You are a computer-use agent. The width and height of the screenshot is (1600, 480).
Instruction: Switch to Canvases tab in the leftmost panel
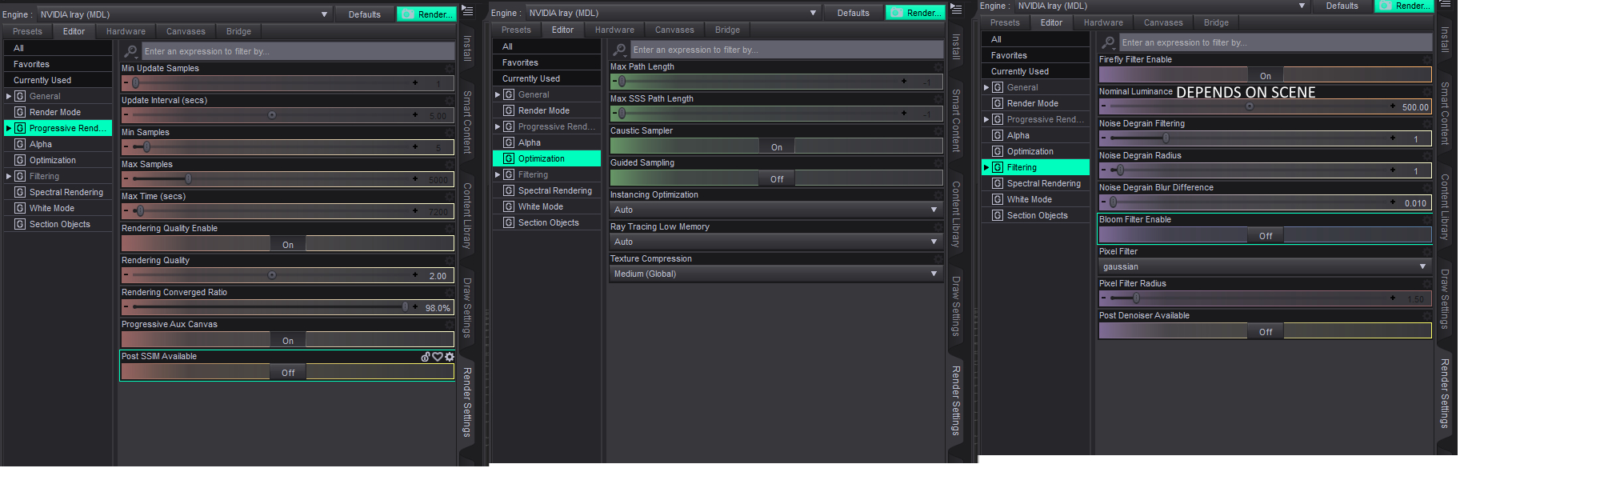point(186,31)
